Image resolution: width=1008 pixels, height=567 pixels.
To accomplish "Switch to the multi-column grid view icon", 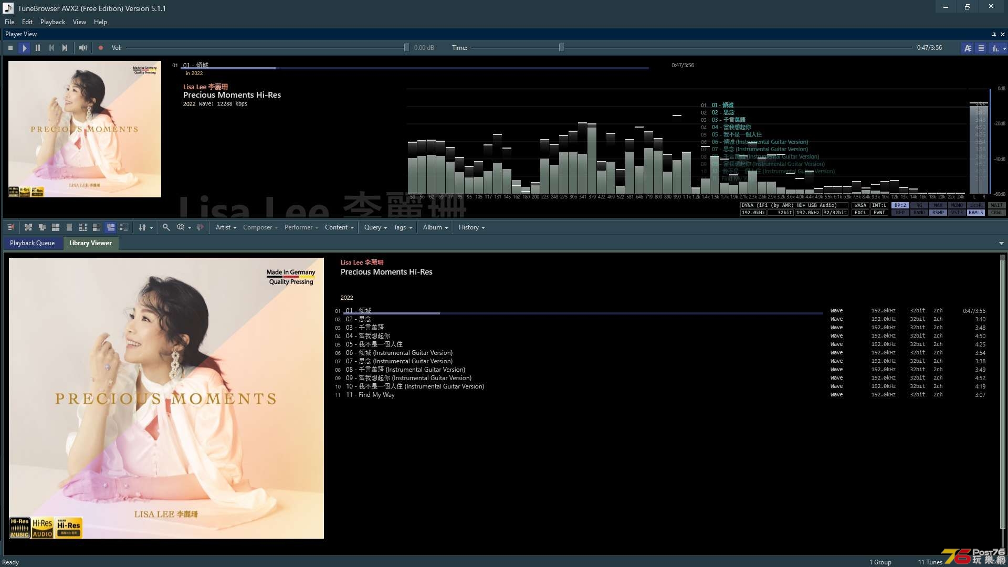I will (x=83, y=227).
